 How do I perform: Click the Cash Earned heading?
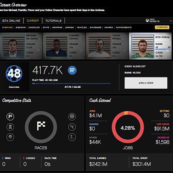(x=100, y=100)
